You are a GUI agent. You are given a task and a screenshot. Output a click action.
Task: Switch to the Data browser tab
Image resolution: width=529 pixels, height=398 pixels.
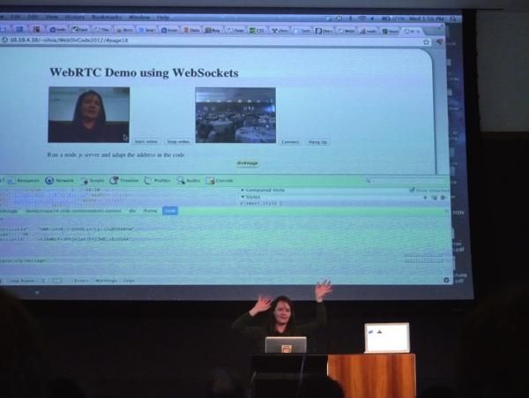(x=191, y=30)
